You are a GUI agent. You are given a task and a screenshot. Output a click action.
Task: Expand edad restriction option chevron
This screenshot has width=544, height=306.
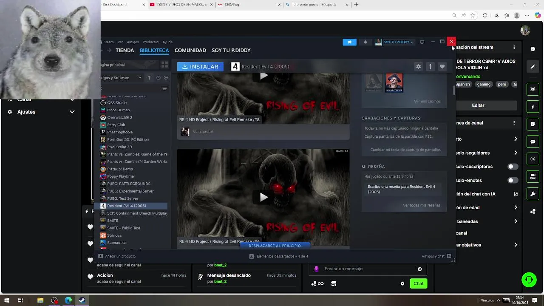(x=516, y=207)
